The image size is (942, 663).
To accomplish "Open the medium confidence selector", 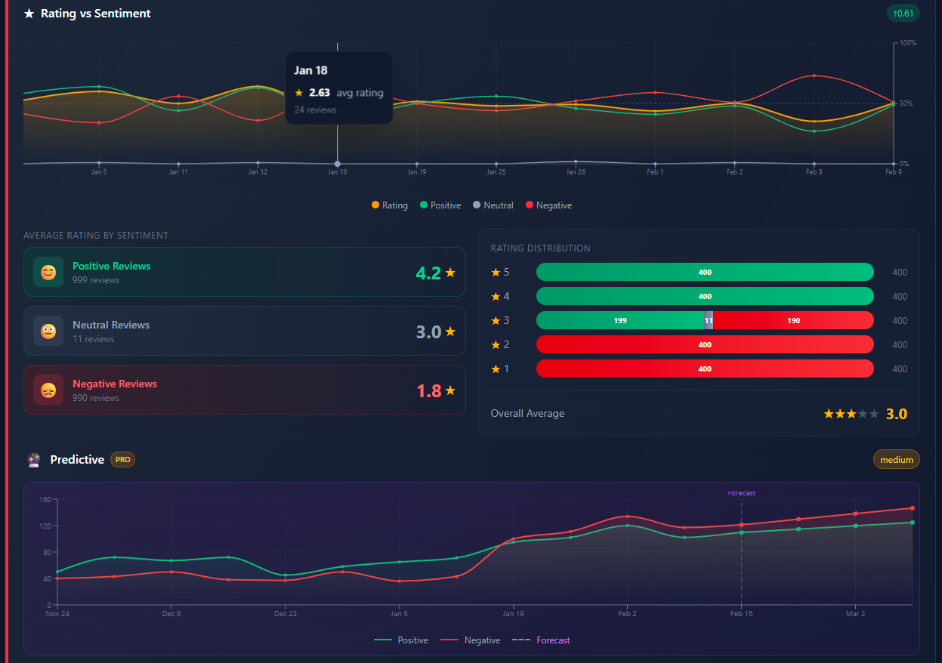I will [896, 459].
